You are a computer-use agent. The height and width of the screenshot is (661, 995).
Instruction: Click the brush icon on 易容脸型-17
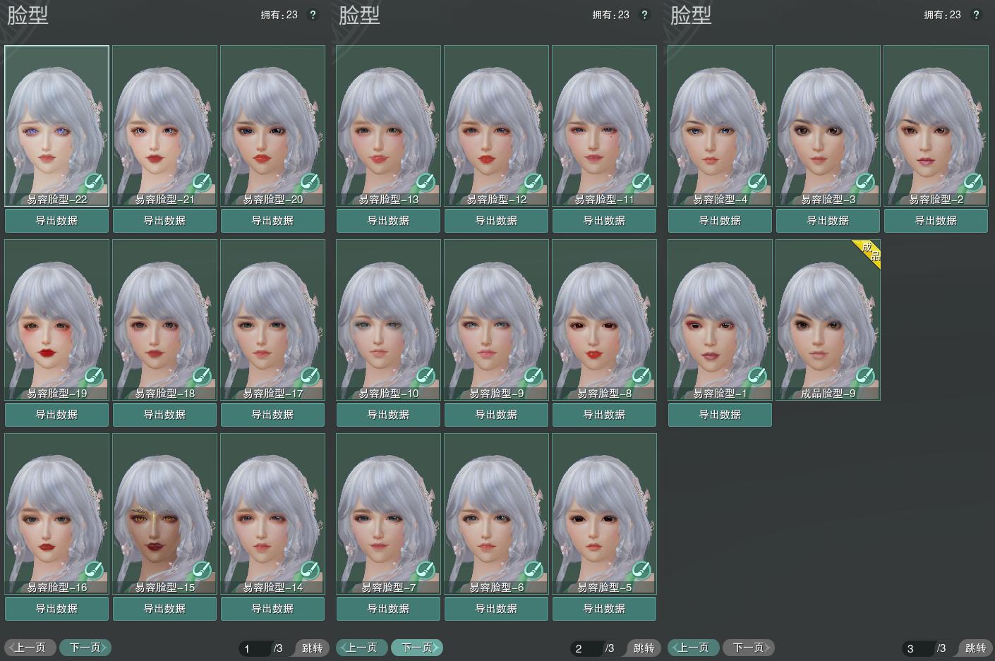tap(310, 377)
